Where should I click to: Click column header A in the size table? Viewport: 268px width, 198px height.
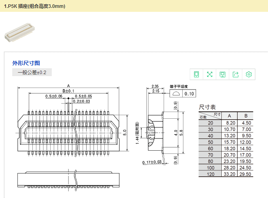[230, 116]
